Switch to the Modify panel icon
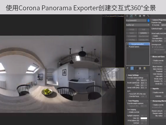The image size is (166, 125). [x=132, y=16]
